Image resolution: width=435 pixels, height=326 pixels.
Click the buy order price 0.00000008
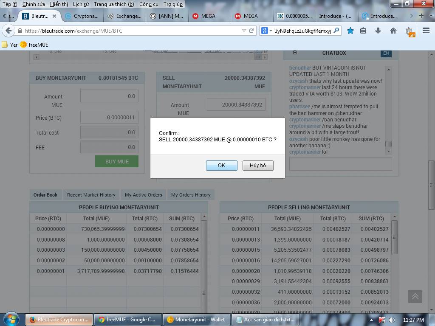pyautogui.click(x=51, y=239)
